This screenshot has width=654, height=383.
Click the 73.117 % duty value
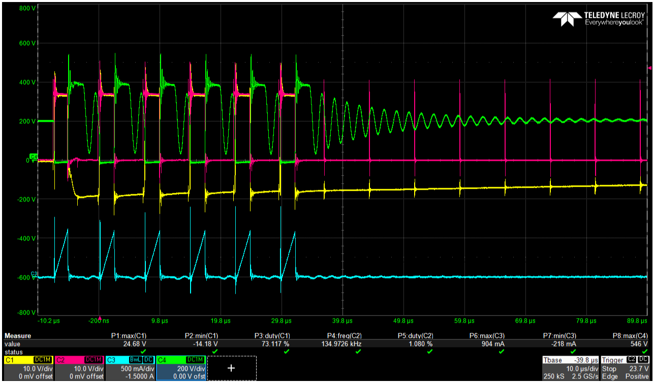pos(276,344)
